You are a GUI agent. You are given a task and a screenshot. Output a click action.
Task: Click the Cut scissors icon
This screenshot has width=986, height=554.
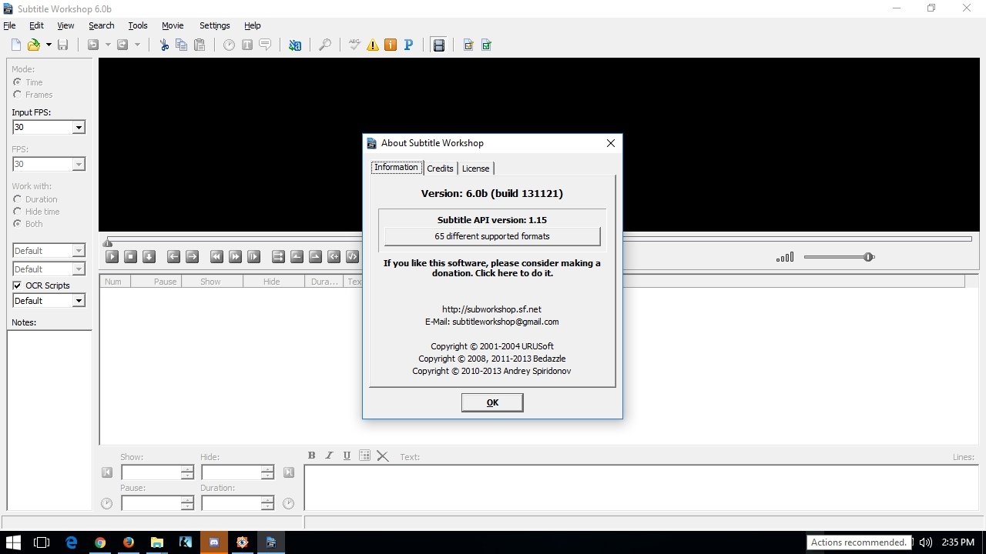coord(164,45)
